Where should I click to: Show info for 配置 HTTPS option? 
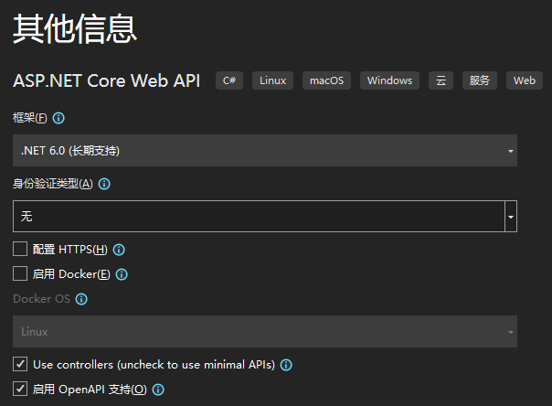coord(119,250)
